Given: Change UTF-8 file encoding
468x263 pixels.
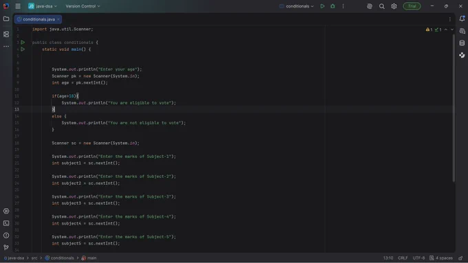Looking at the screenshot, I should [418, 258].
